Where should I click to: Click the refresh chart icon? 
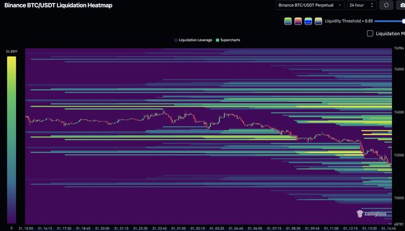pos(386,5)
